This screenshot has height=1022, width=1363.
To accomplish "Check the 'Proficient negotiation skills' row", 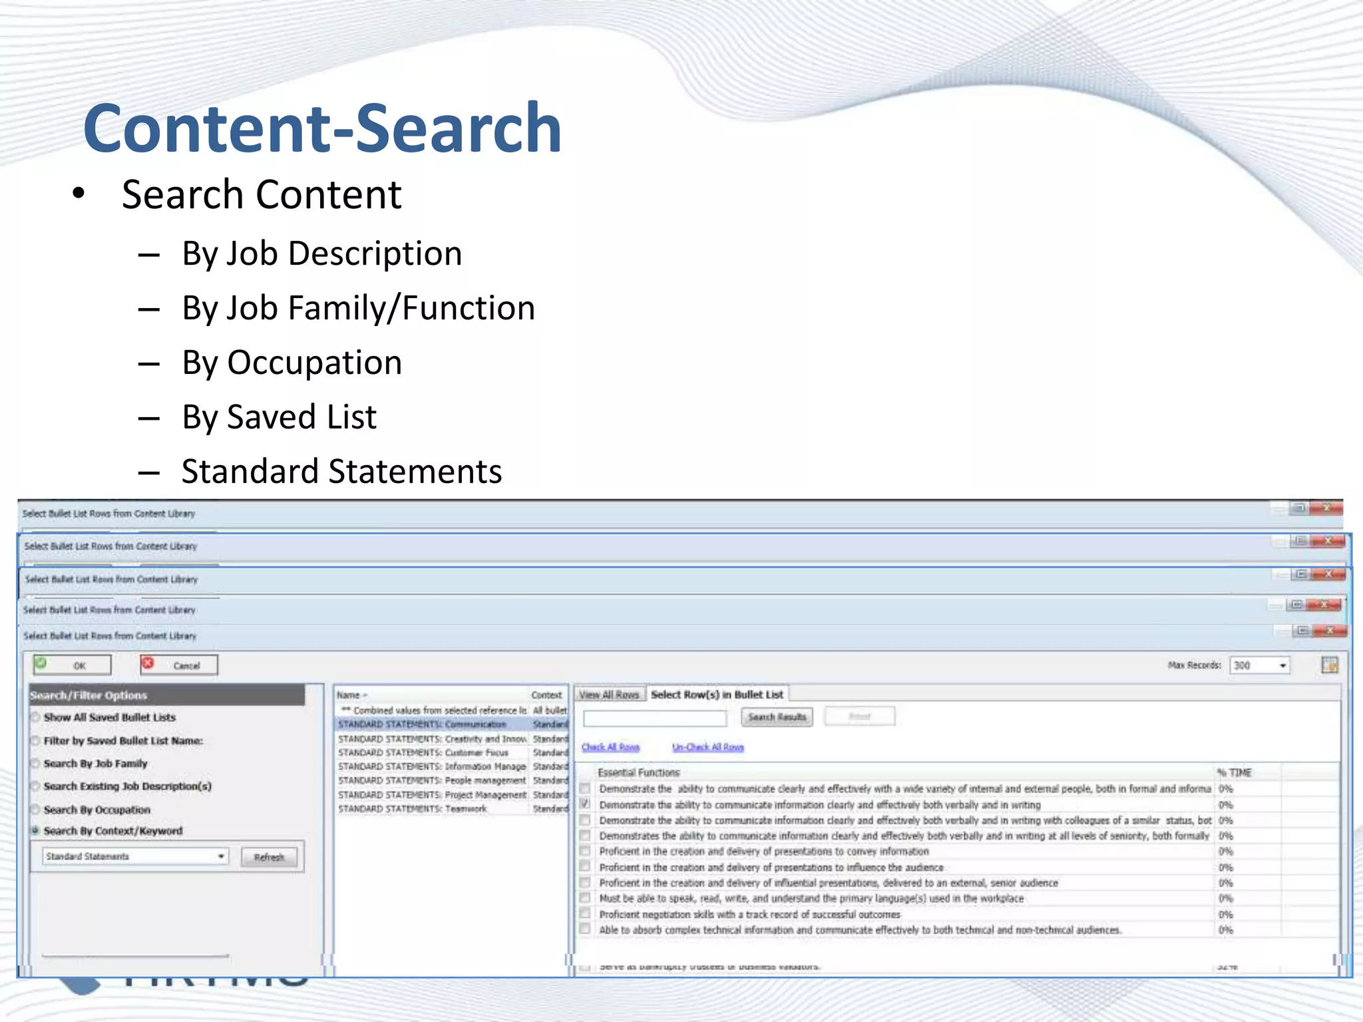I will point(585,914).
